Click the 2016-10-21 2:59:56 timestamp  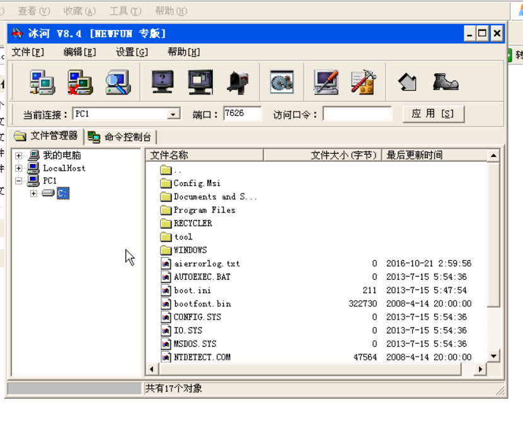pos(428,263)
